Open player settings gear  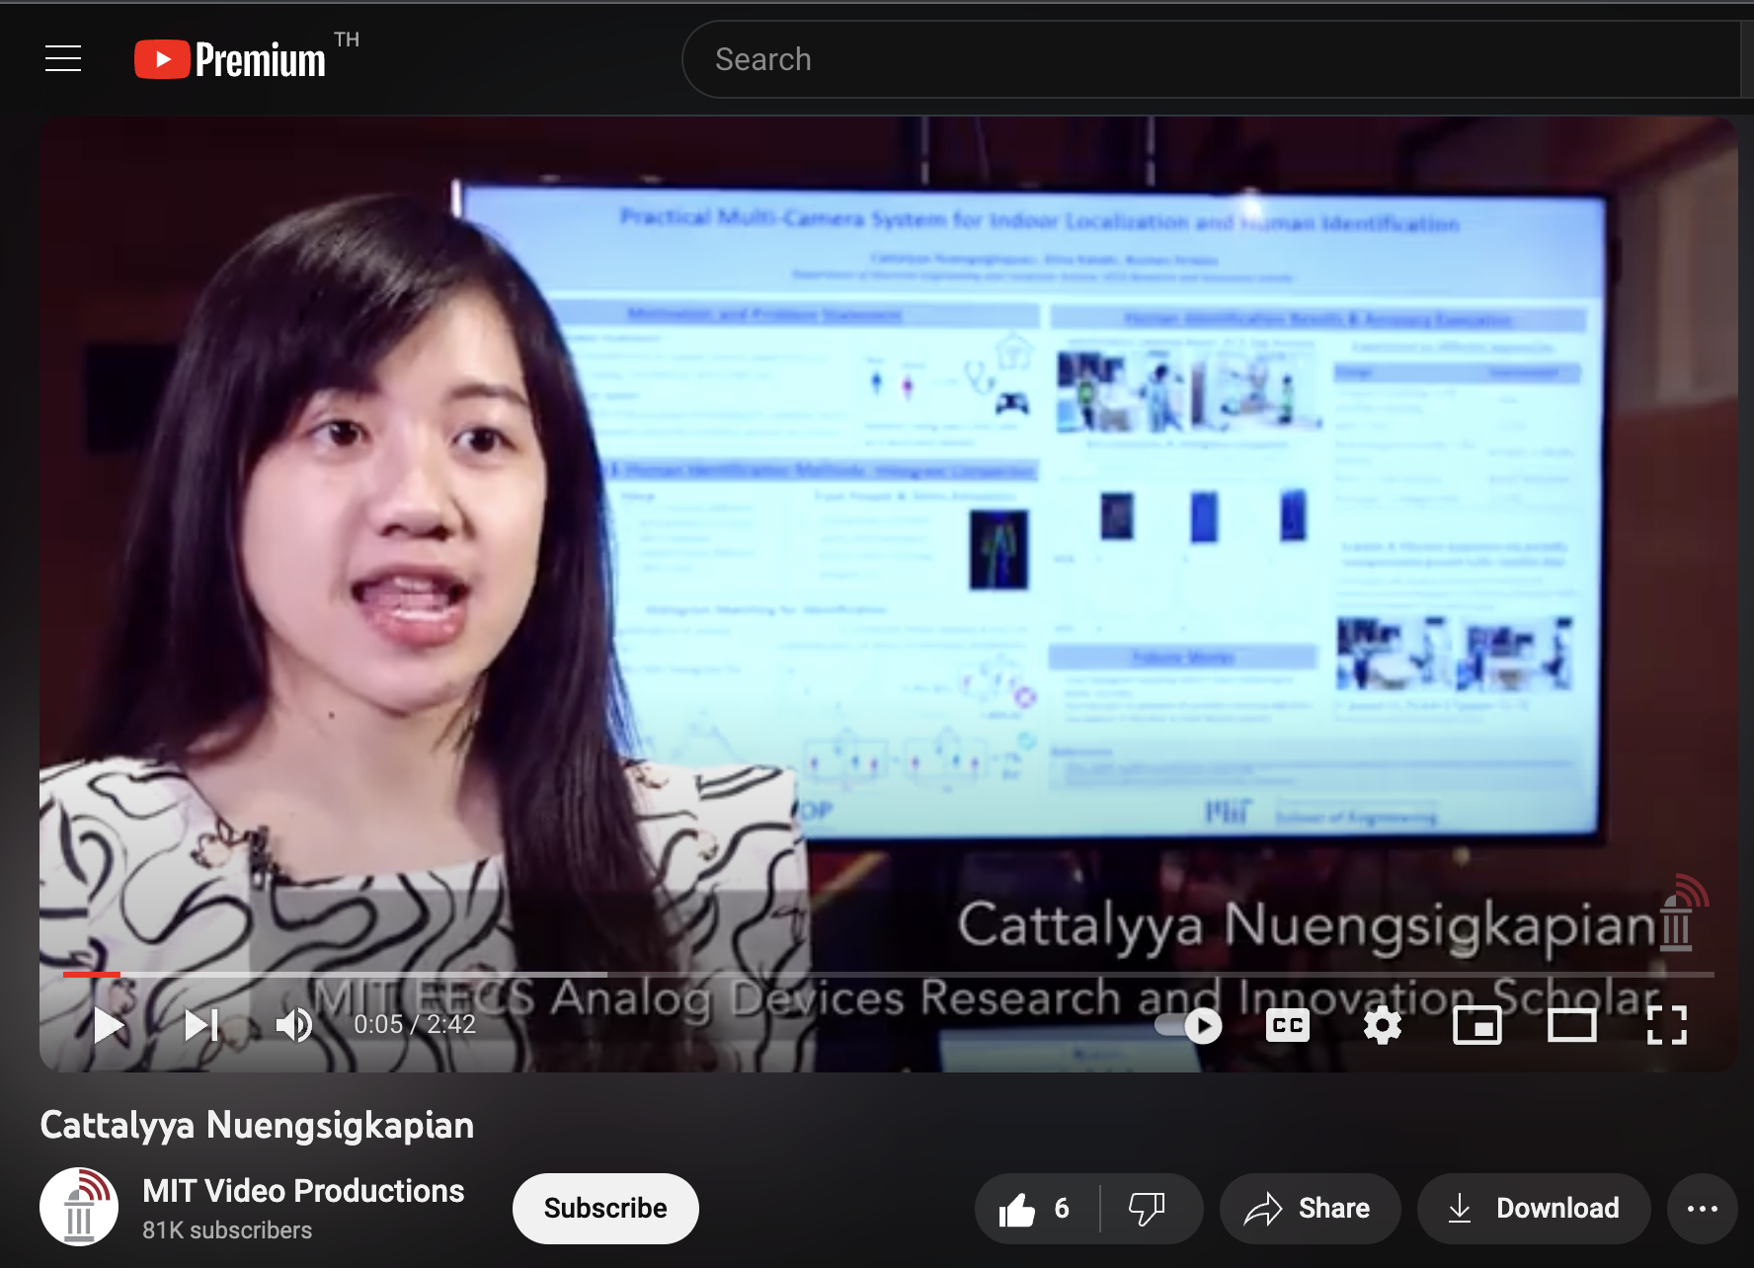1383,1026
